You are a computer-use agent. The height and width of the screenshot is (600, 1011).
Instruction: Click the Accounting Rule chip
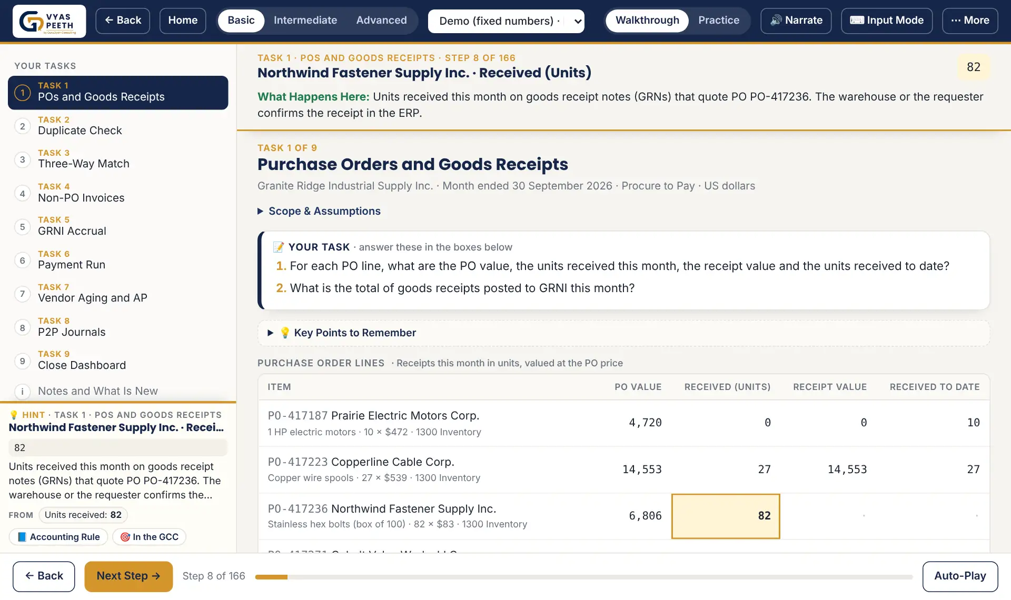58,537
